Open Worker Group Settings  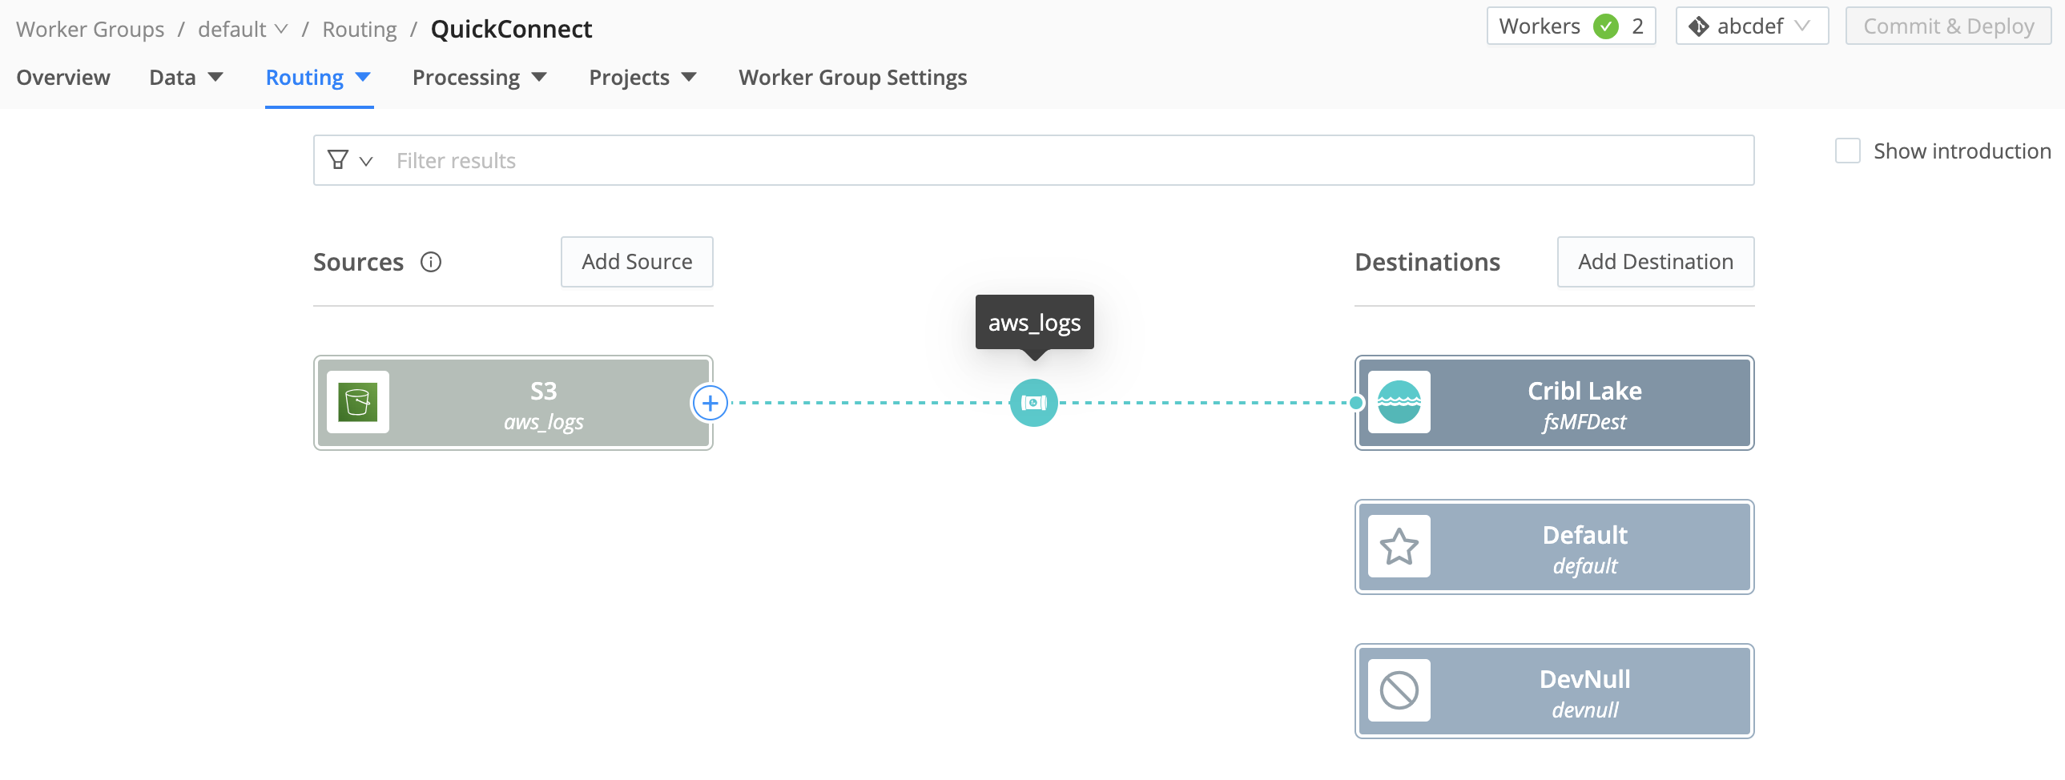(852, 77)
